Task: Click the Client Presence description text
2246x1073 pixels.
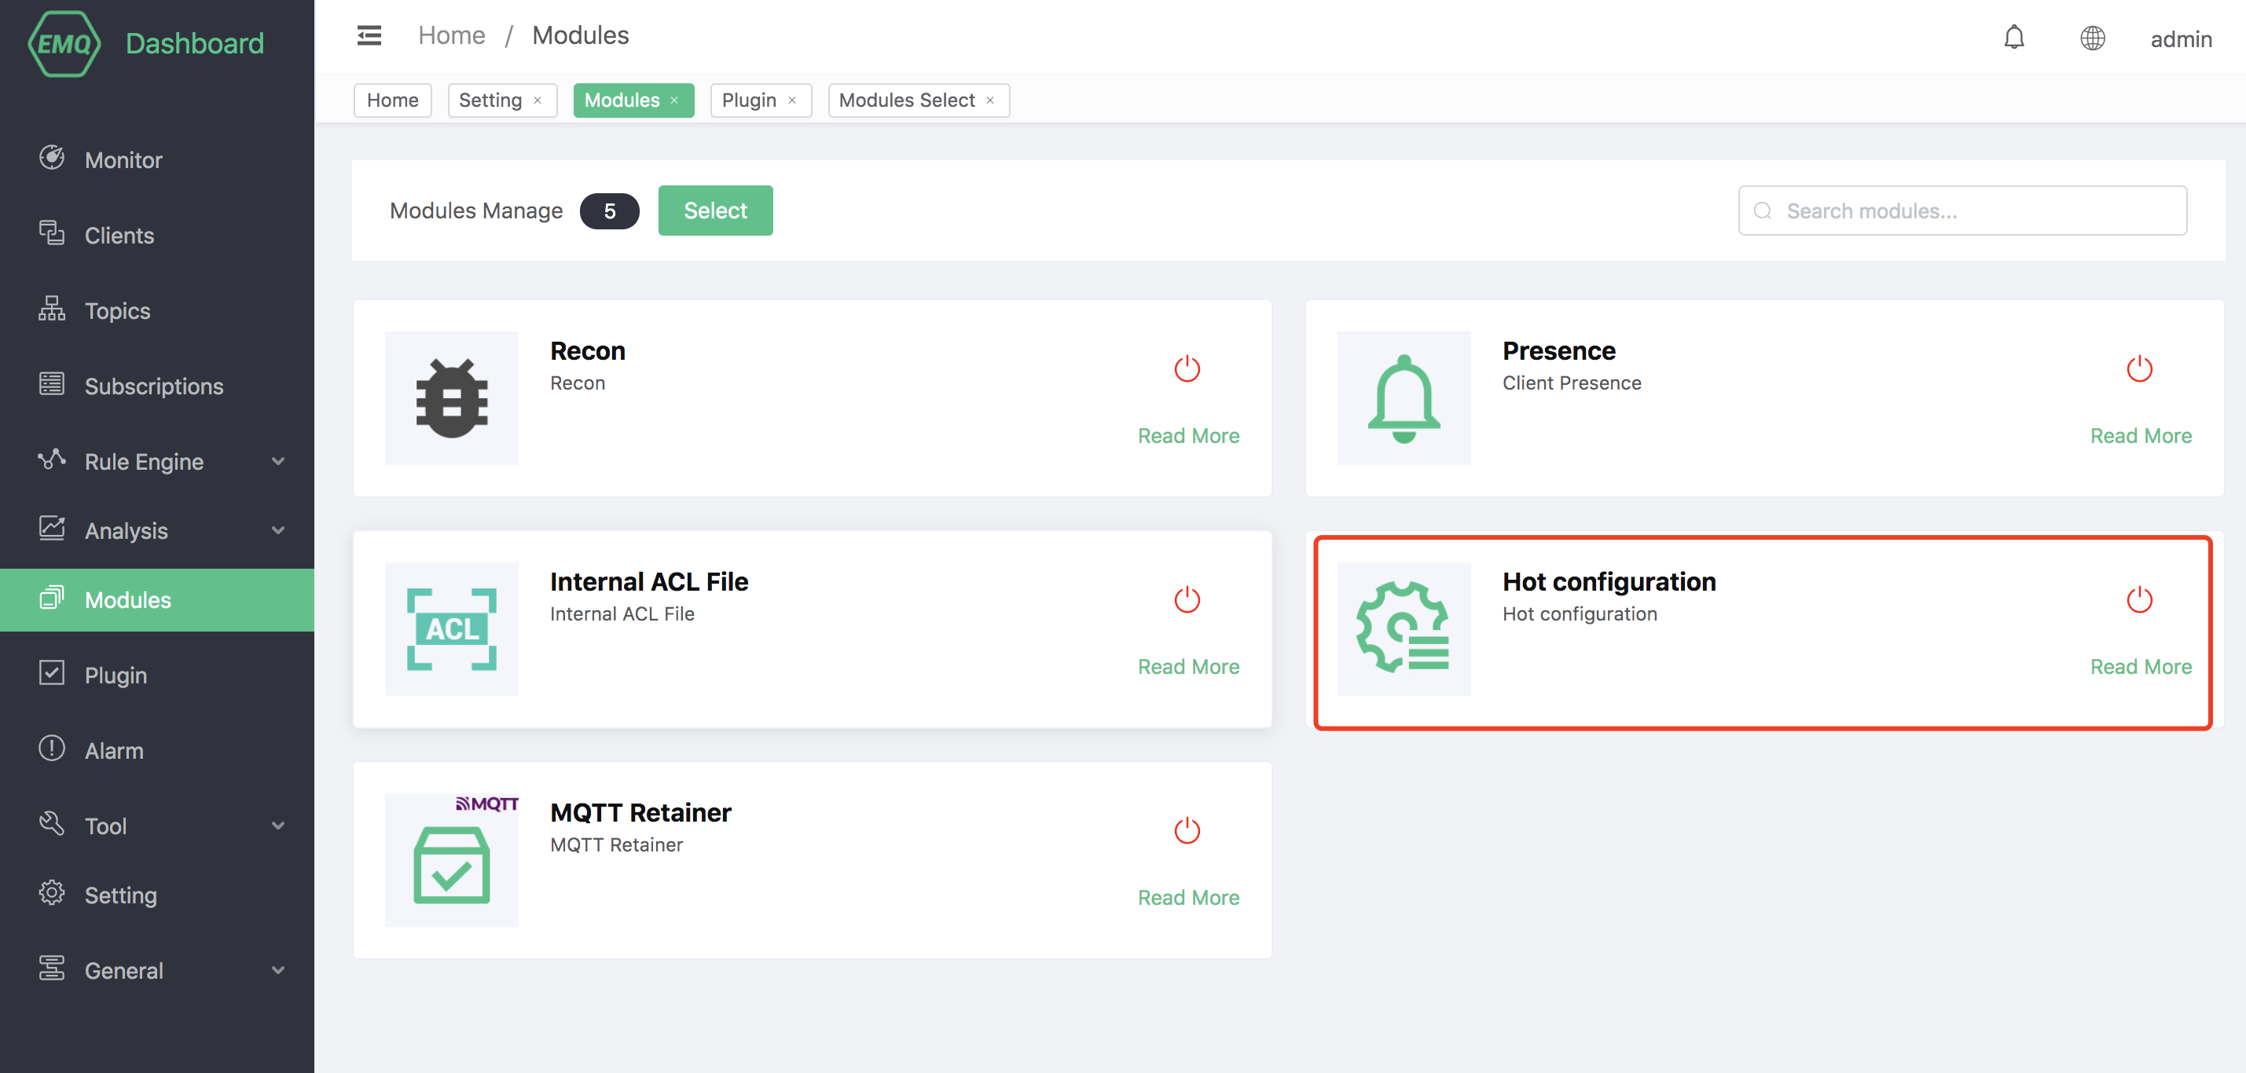Action: [1571, 383]
